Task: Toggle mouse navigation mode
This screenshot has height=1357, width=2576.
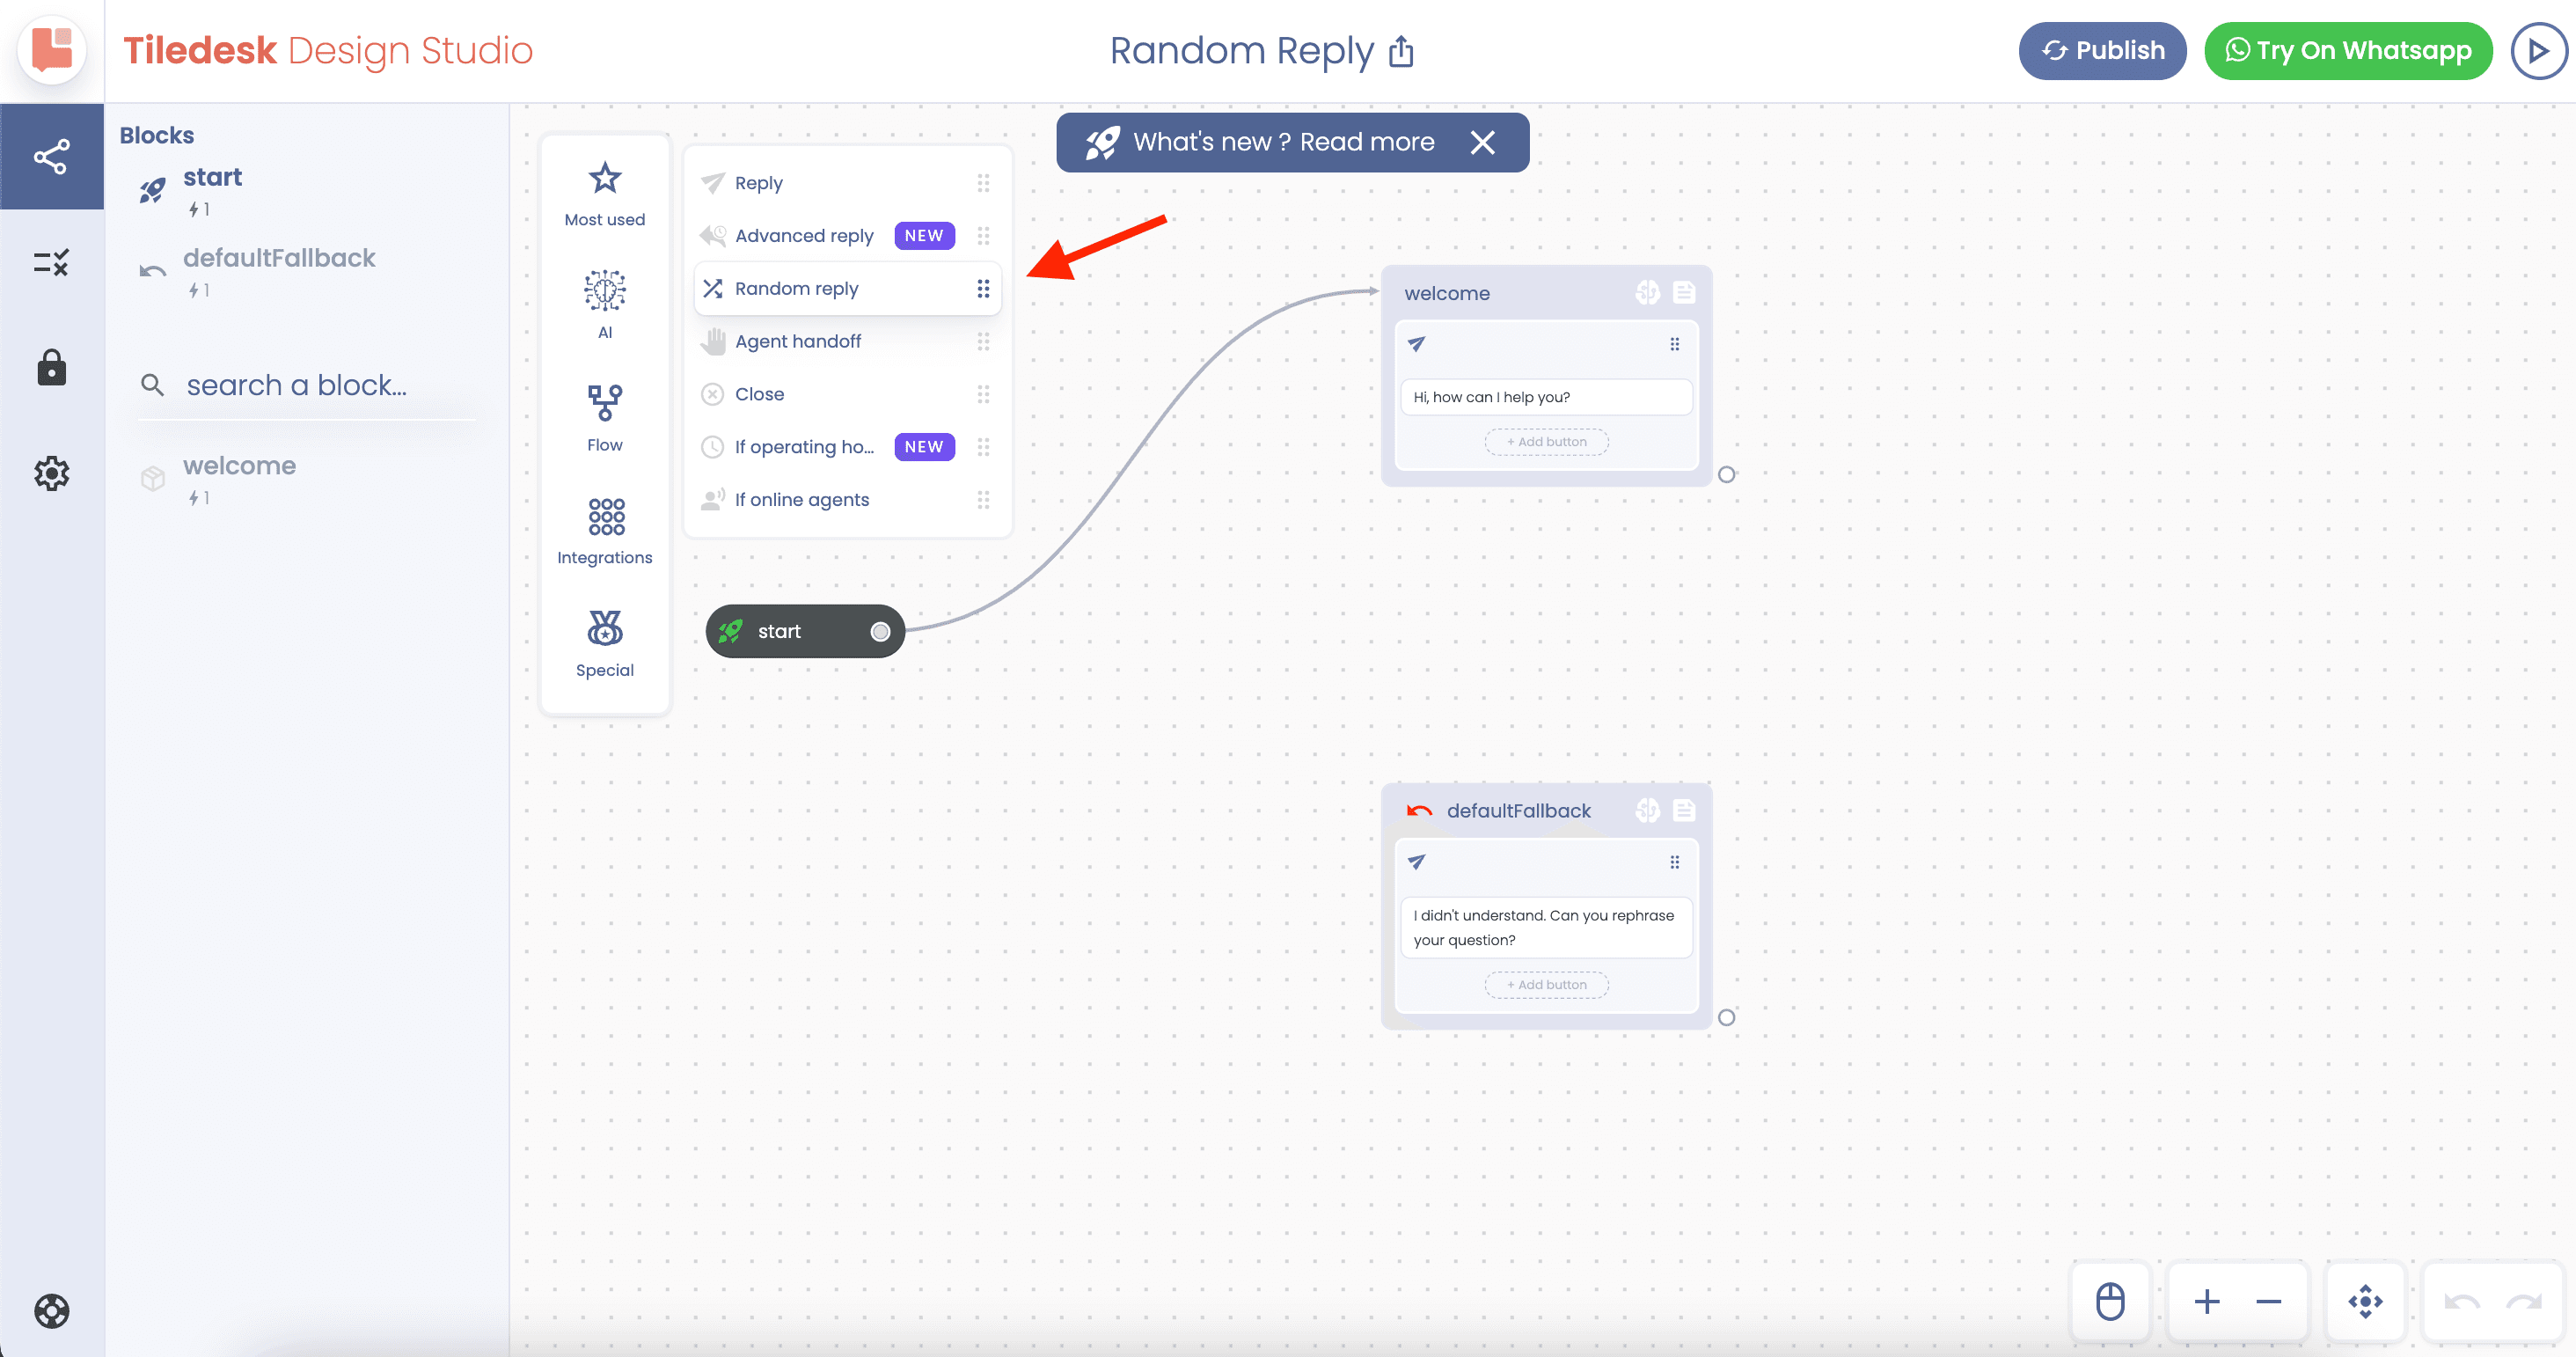Action: (2110, 1301)
